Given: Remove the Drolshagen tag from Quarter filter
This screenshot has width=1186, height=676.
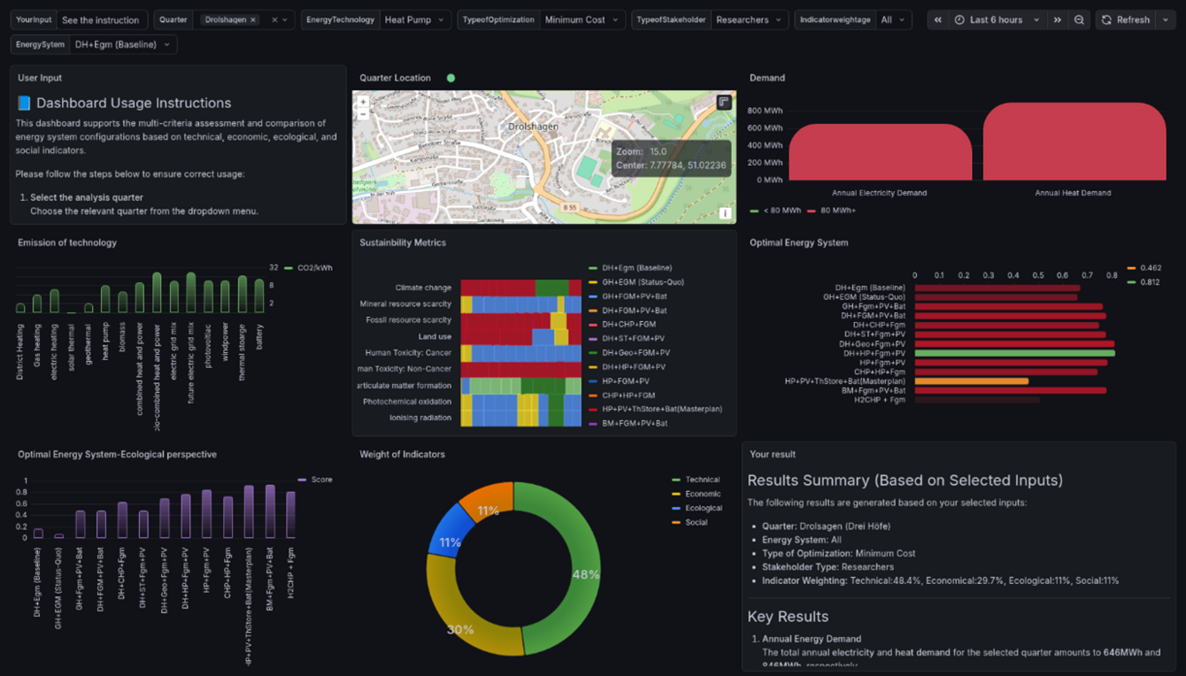Looking at the screenshot, I should [x=253, y=19].
